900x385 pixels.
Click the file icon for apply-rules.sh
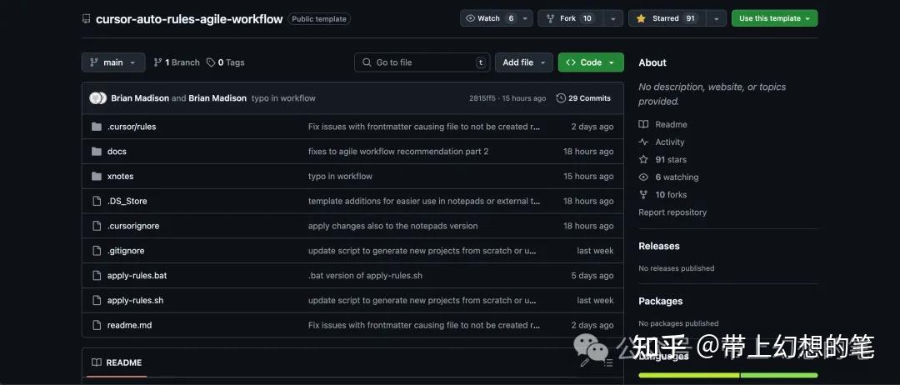97,300
